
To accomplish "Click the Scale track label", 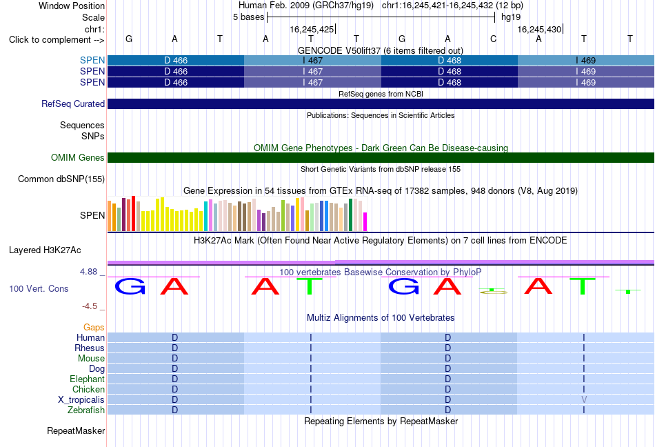I will [93, 17].
